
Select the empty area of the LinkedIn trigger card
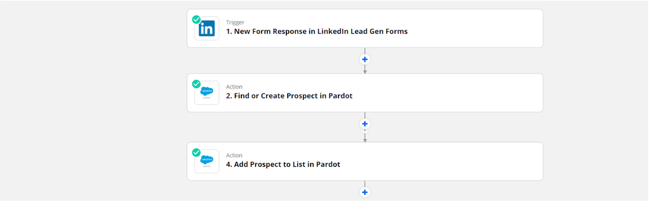point(475,28)
